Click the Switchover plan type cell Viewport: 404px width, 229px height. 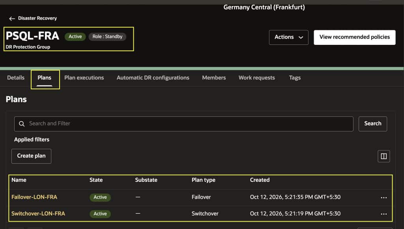[x=205, y=214]
